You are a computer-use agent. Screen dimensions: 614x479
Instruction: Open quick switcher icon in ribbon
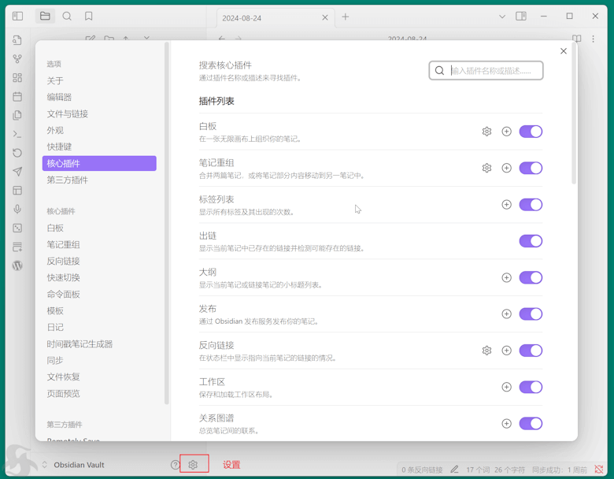(17, 40)
